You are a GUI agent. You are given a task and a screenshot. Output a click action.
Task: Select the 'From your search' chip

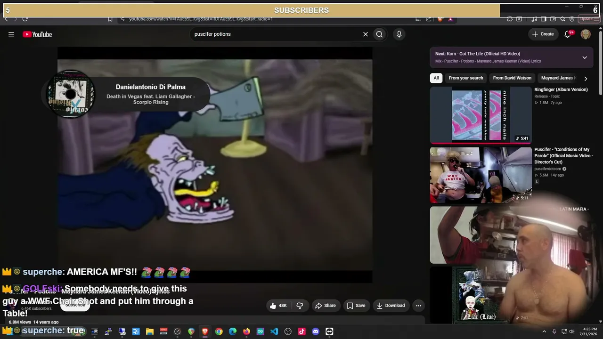[x=466, y=78]
